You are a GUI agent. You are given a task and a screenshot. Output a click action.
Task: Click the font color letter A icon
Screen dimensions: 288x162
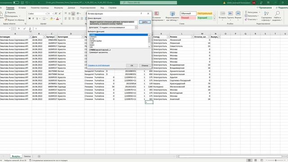click(58, 18)
